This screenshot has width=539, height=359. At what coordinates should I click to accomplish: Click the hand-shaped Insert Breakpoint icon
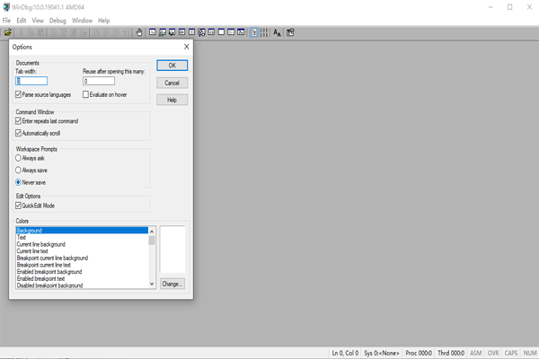[139, 32]
